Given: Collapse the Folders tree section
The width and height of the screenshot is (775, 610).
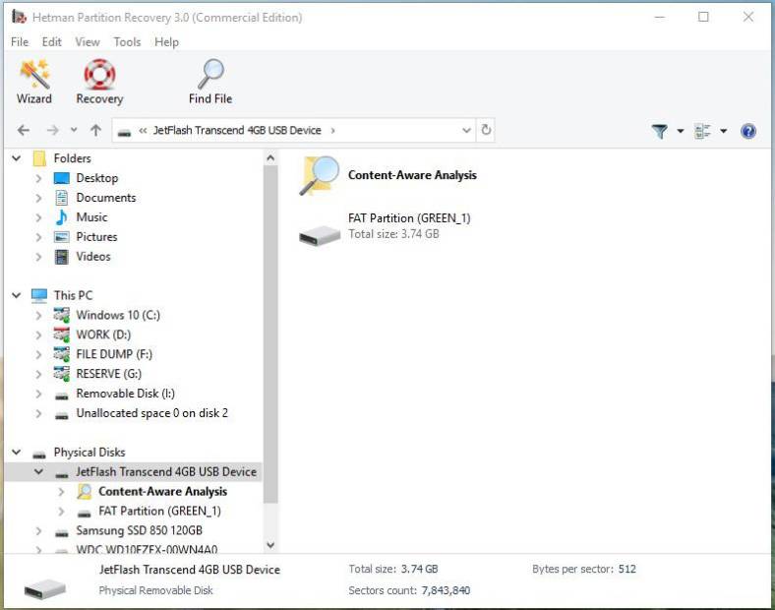Looking at the screenshot, I should [x=17, y=158].
